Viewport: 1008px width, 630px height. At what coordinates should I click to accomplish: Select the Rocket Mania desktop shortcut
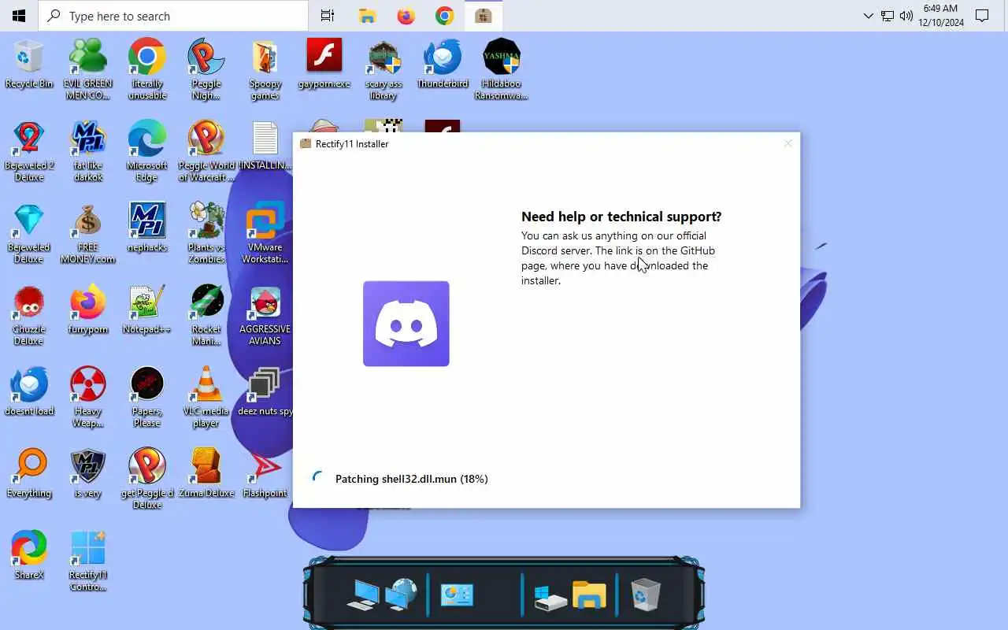point(206,315)
